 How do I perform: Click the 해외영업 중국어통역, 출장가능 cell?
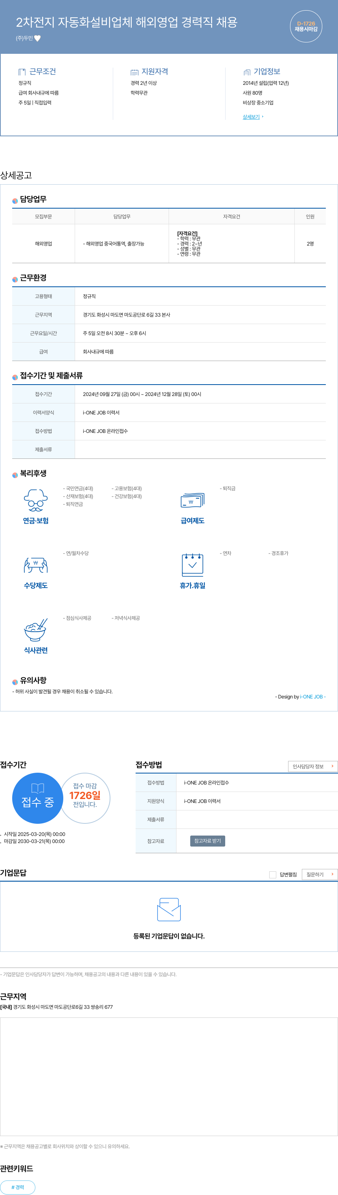tap(122, 244)
